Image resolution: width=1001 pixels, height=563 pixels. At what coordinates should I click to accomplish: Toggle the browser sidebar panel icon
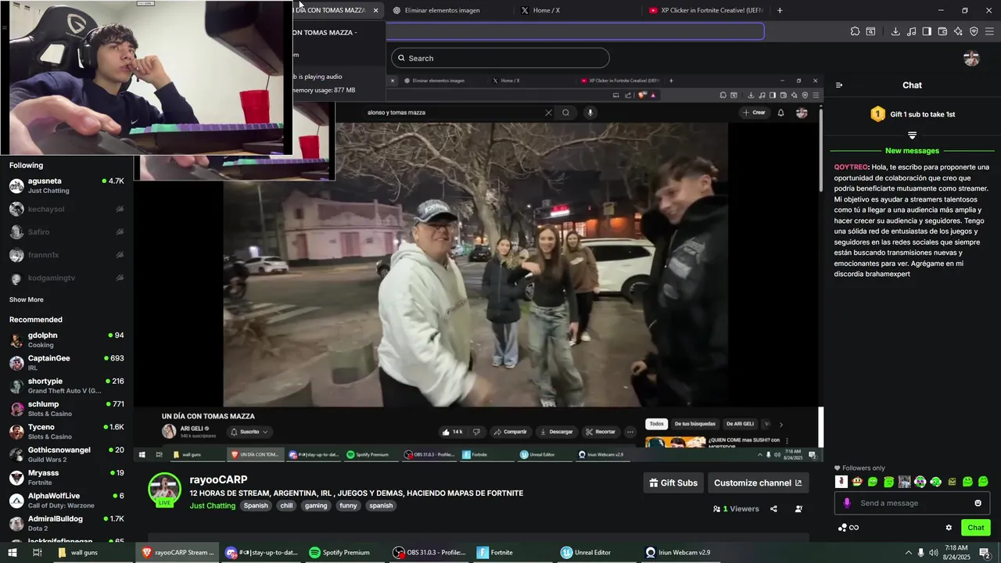[x=927, y=31]
